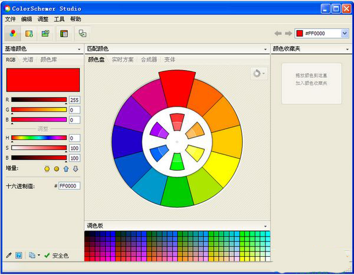Click the blue save icon near eyedropper
The image size is (354, 275).
(18, 256)
